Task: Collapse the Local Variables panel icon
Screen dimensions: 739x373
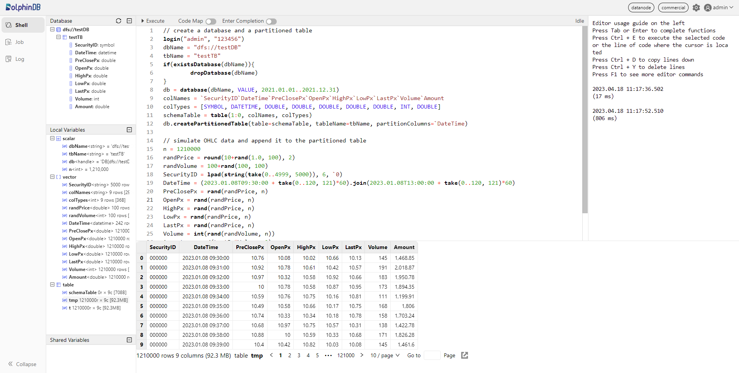Action: click(129, 130)
